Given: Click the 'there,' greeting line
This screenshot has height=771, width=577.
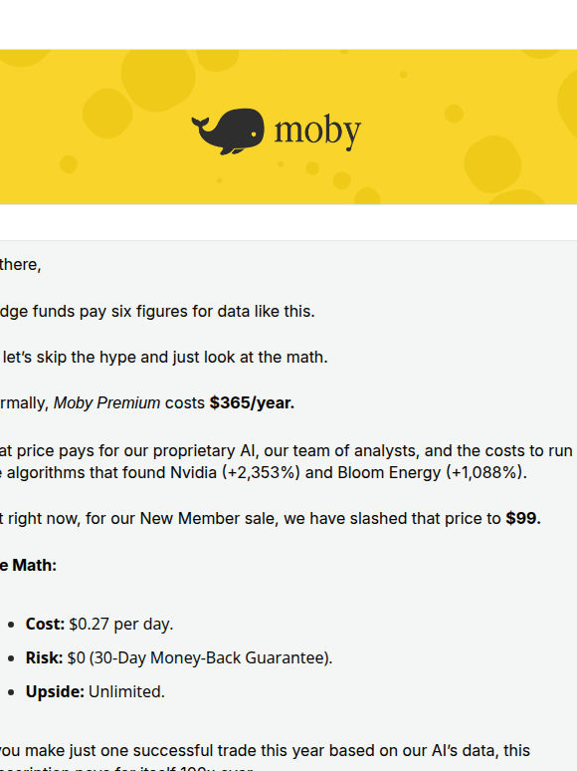Looking at the screenshot, I should [20, 265].
